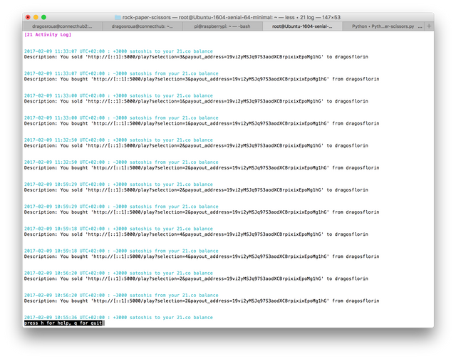The image size is (456, 359).
Task: Minimize the terminal with the yellow button
Action: (x=36, y=17)
